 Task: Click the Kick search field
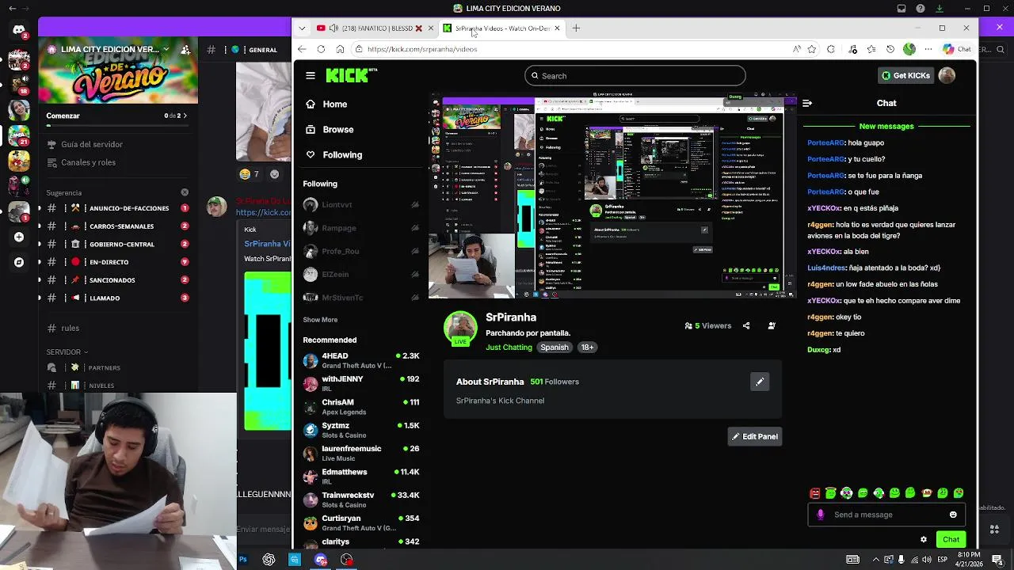[x=635, y=76]
